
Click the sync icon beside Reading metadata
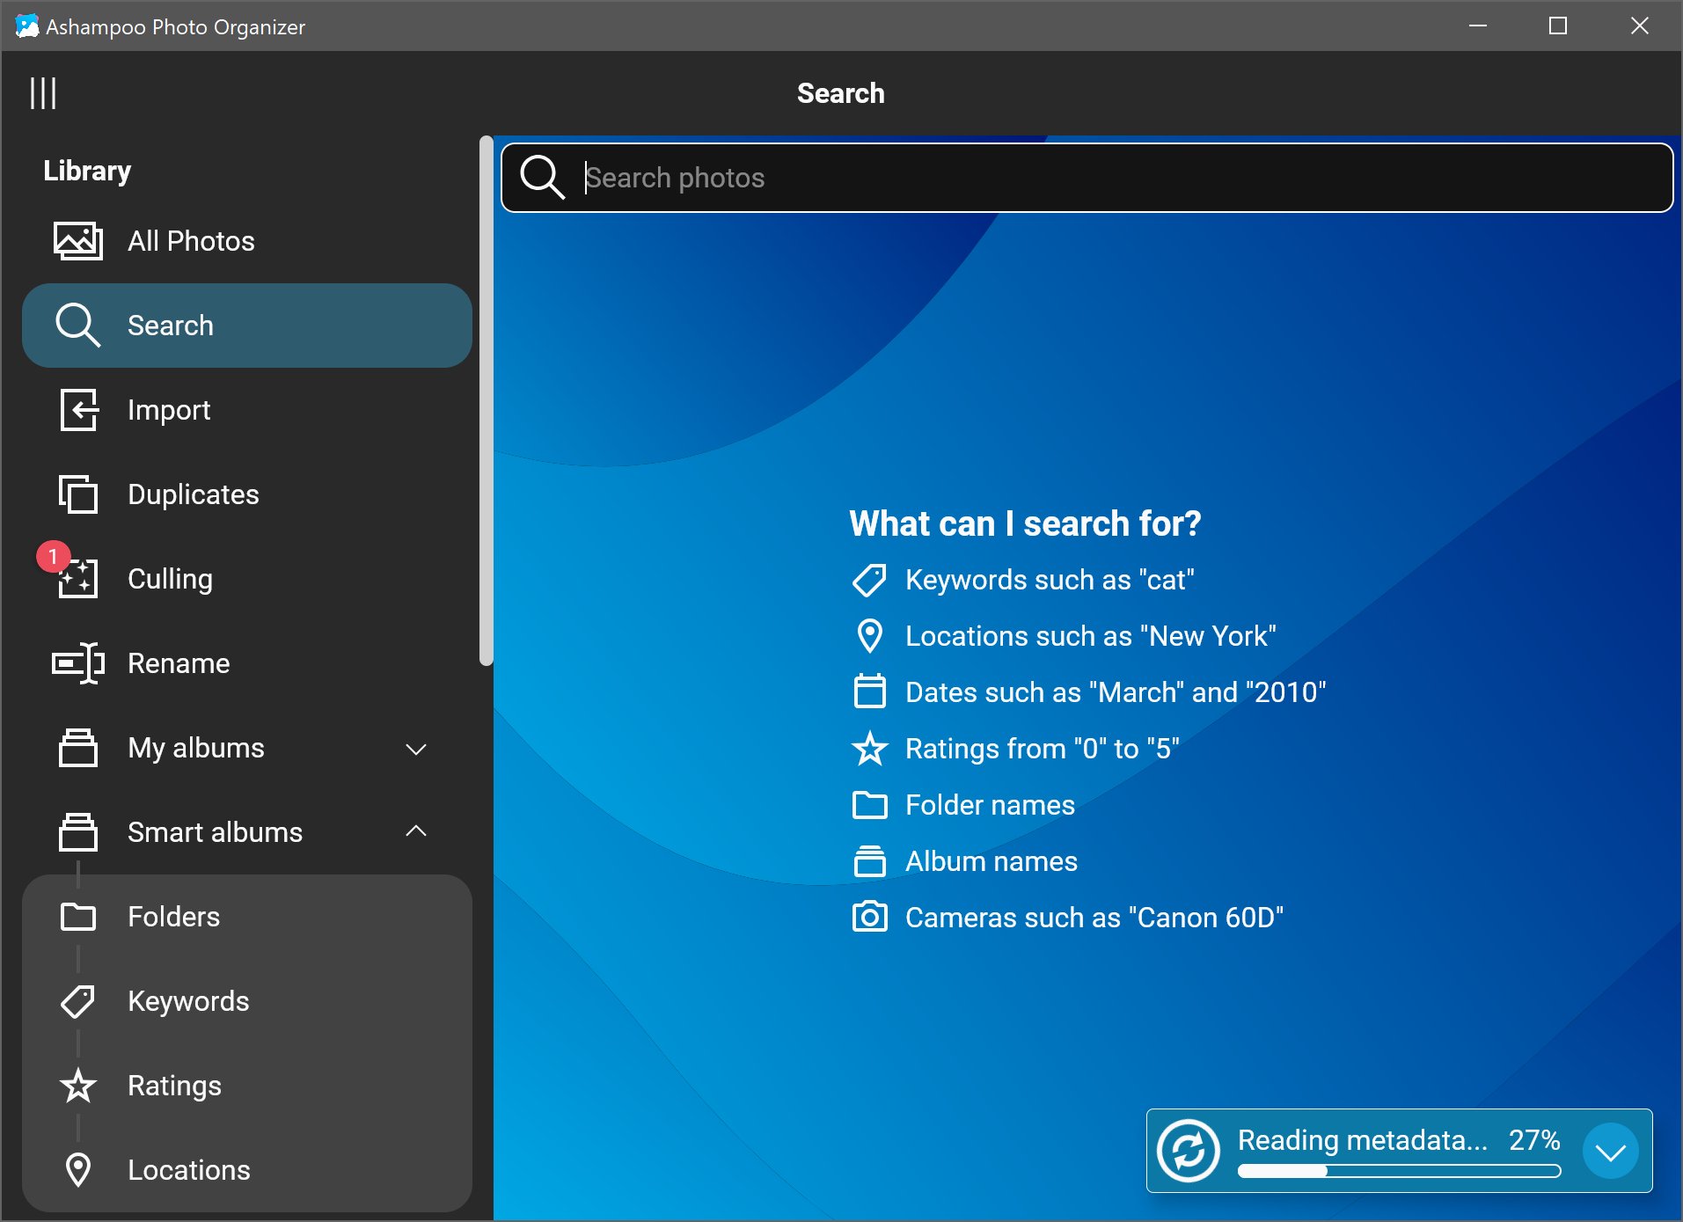(x=1189, y=1151)
